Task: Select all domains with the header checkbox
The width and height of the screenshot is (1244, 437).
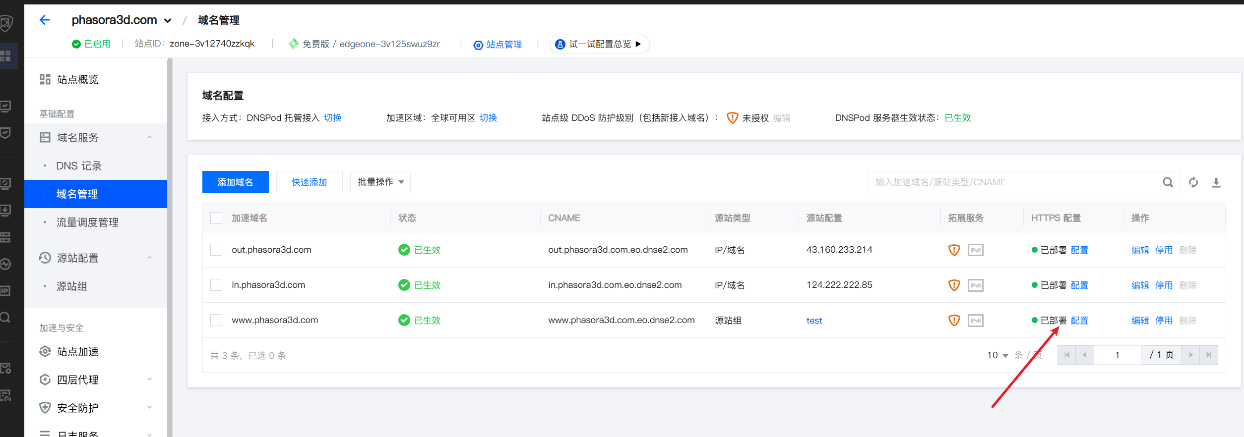Action: pos(216,218)
